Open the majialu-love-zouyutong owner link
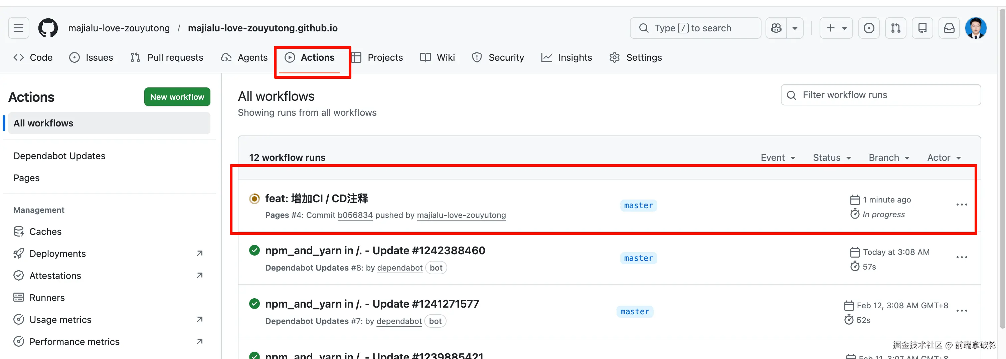The height and width of the screenshot is (359, 1006). [119, 28]
